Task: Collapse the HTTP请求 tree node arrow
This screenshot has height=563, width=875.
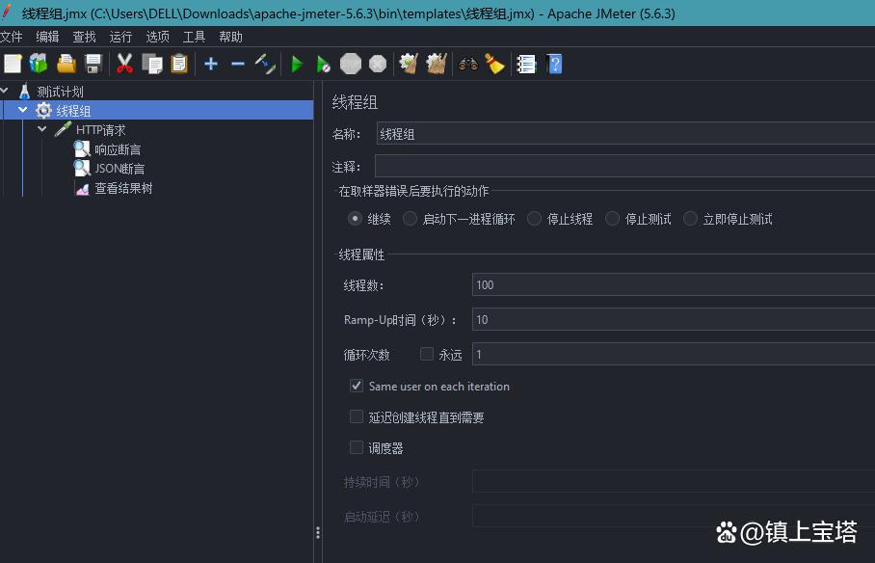Action: tap(42, 129)
